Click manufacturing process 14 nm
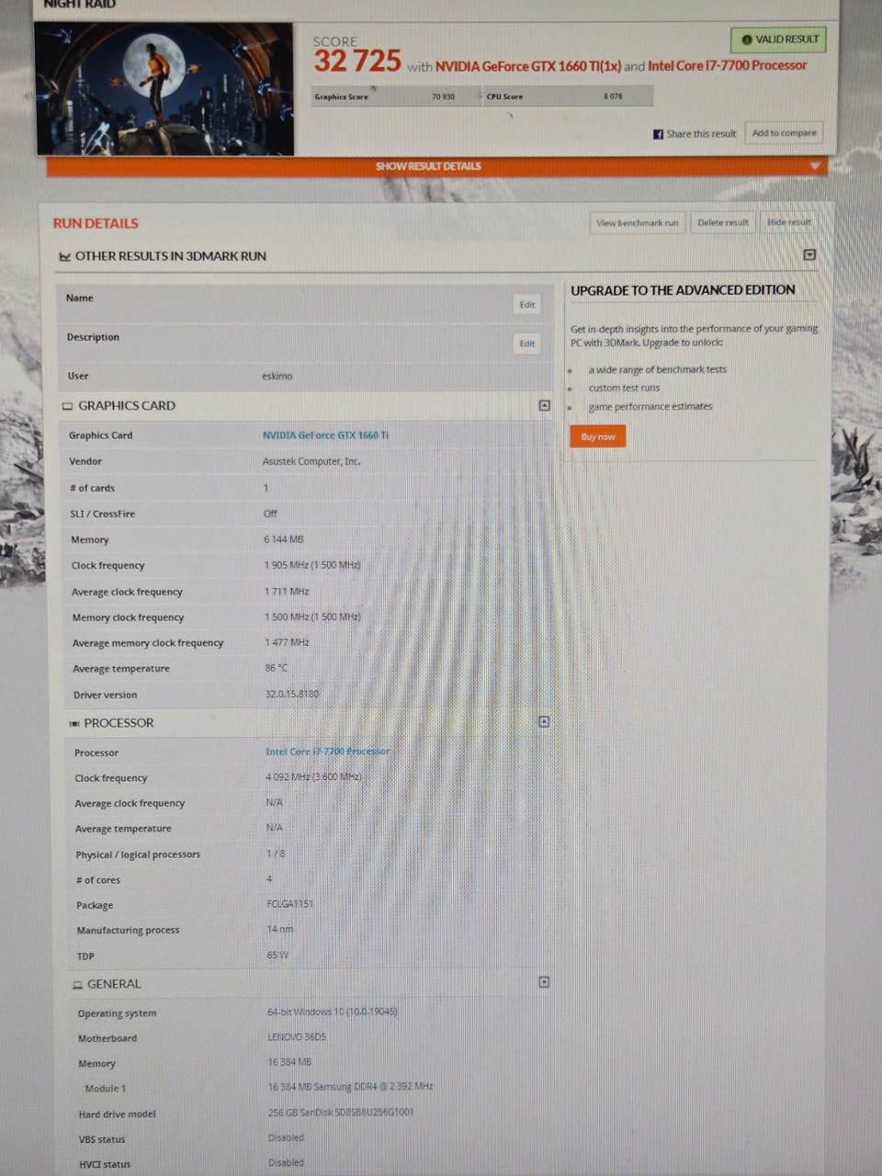882x1176 pixels. [280, 929]
